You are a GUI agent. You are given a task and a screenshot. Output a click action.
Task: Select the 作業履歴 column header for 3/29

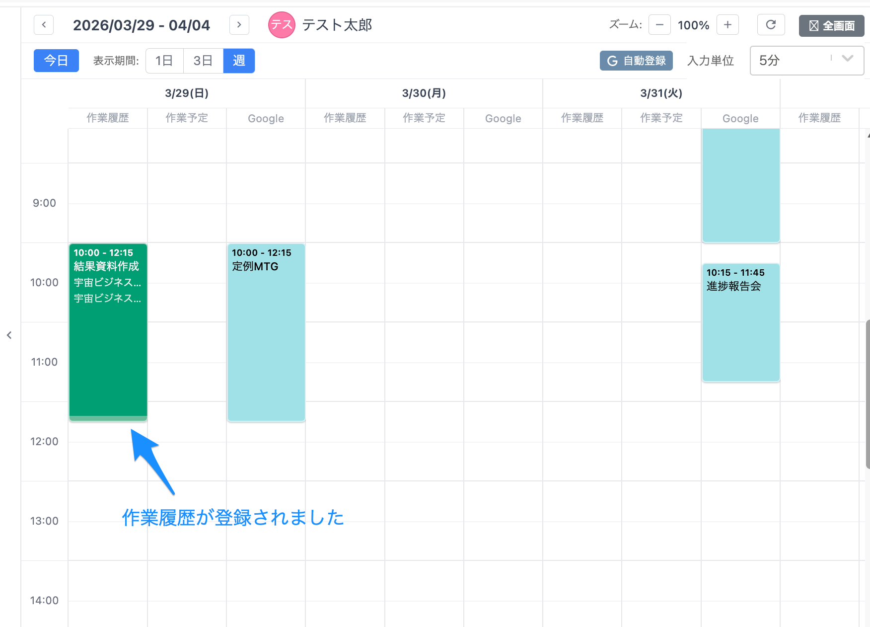click(x=107, y=118)
